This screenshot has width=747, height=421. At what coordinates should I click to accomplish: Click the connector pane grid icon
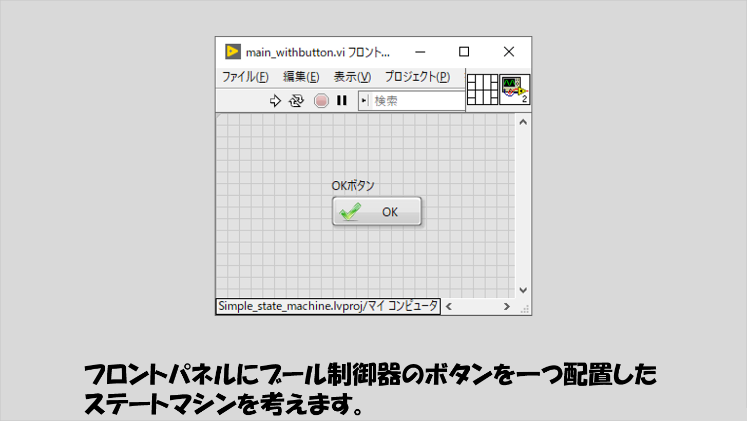point(482,90)
